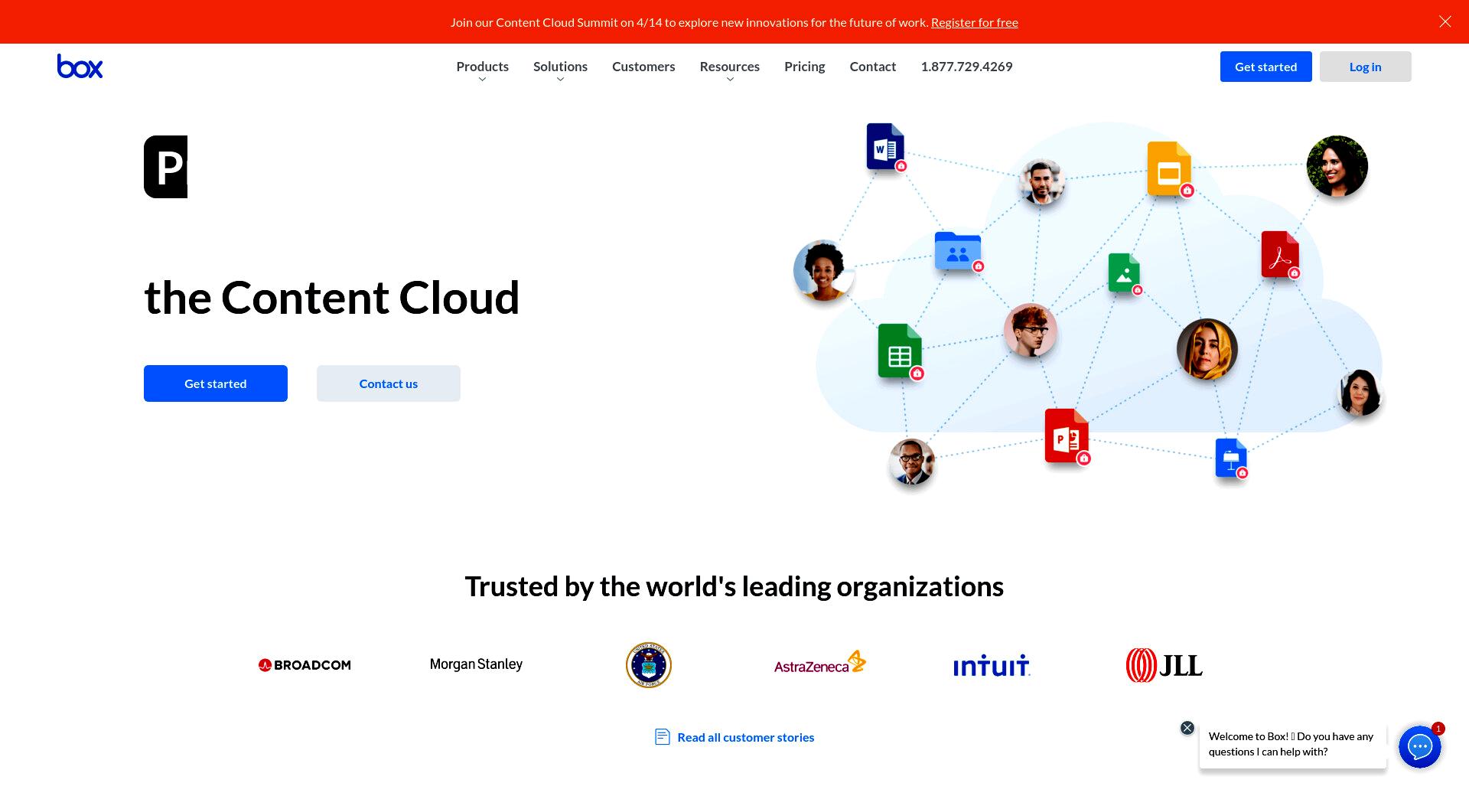Click the red Adobe PDF file icon
This screenshot has width=1469, height=796.
pyautogui.click(x=1280, y=254)
